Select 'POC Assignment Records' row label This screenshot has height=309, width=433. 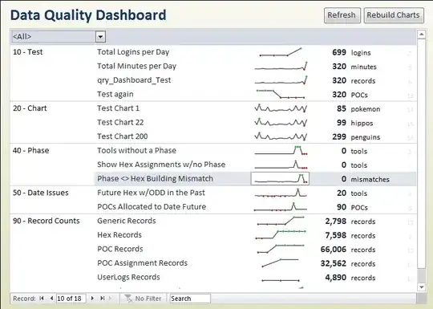[x=142, y=263]
